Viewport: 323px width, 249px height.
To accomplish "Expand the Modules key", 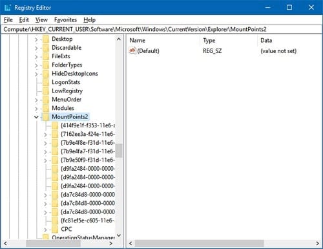I will (36, 109).
